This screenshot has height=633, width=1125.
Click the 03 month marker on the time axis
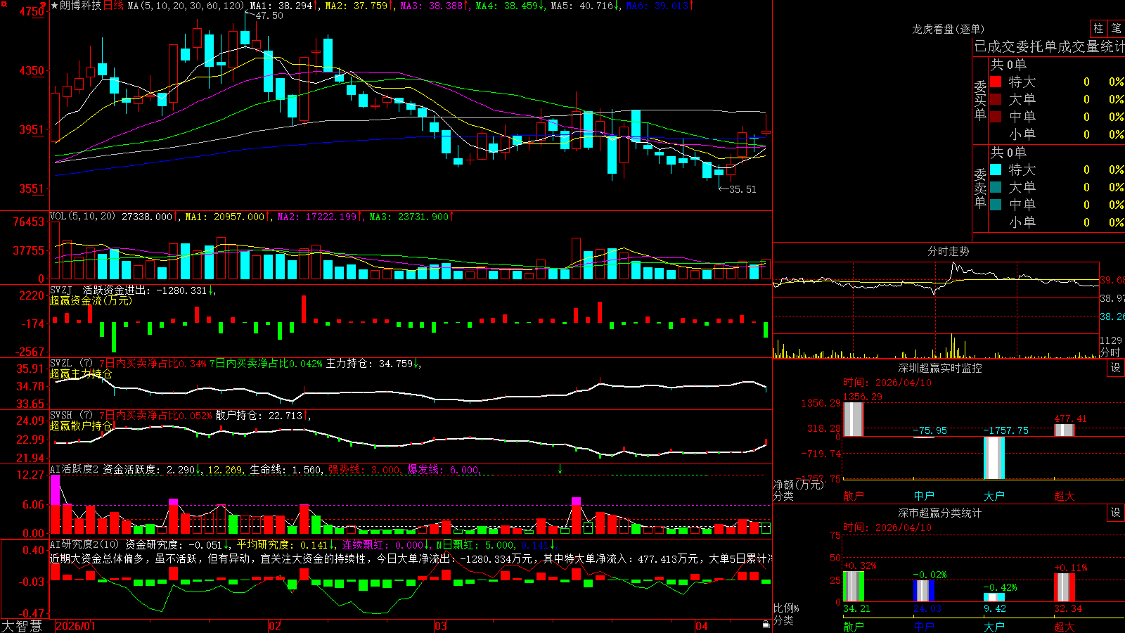(x=441, y=626)
